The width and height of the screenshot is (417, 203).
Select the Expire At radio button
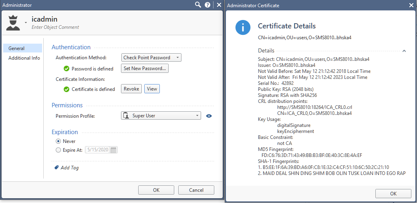[x=58, y=150]
